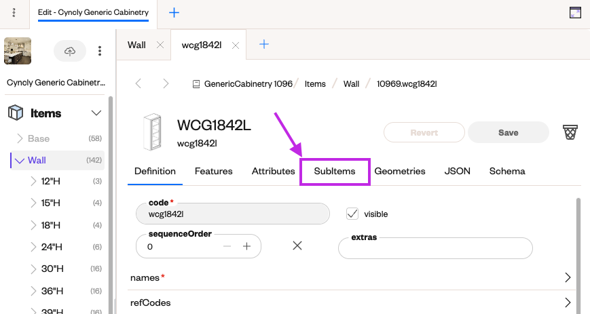Click the Revert button

(424, 132)
